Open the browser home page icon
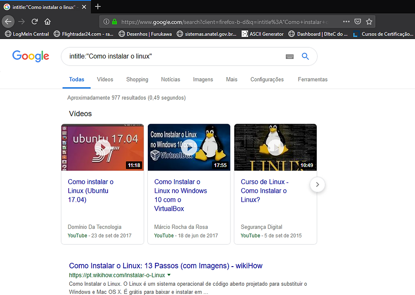The image size is (415, 295). [x=47, y=22]
